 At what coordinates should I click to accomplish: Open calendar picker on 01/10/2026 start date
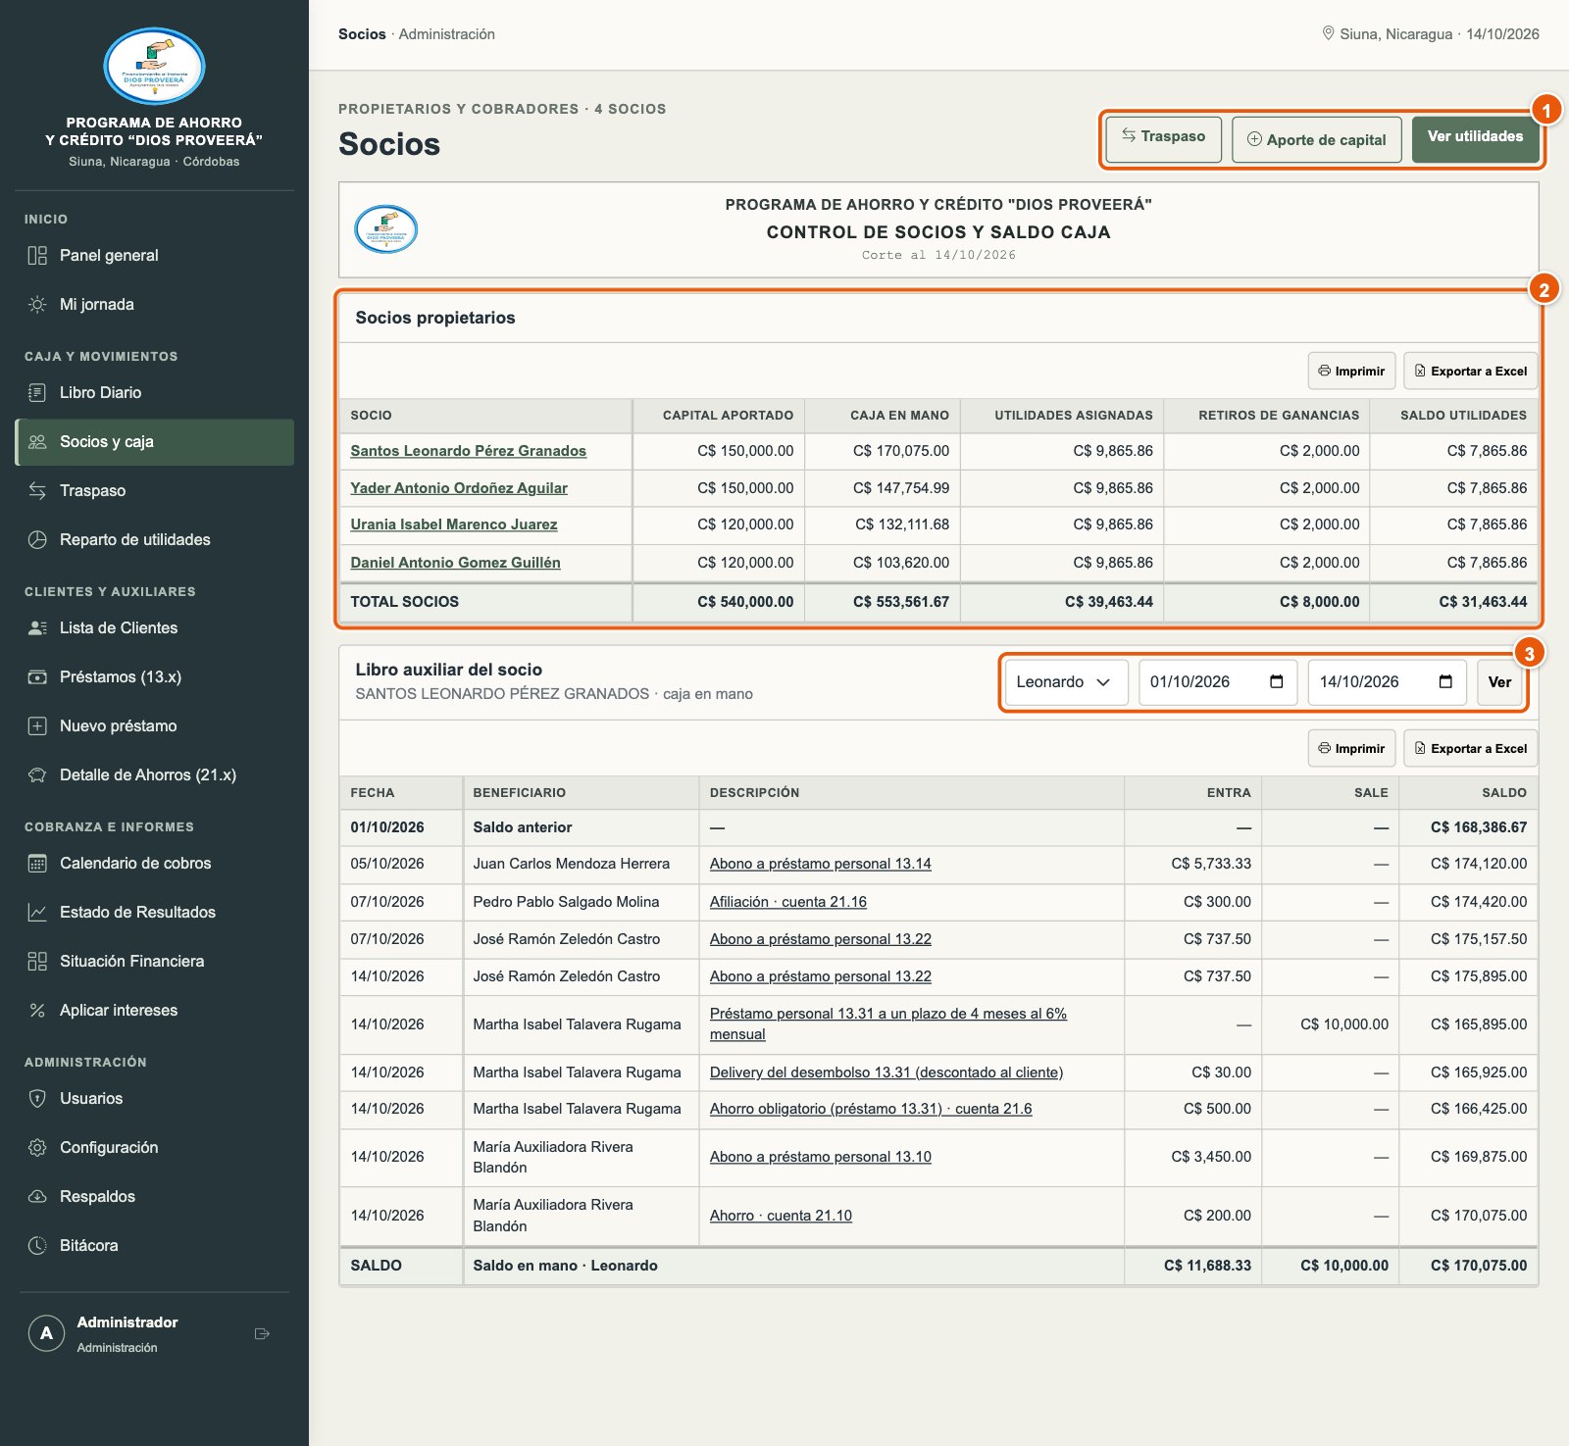point(1277,682)
